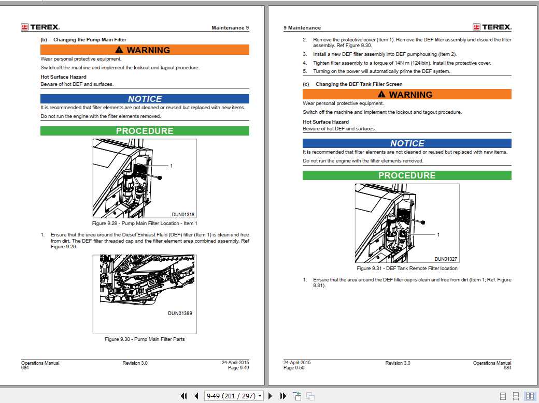Screen dimensions: 539x403
Task: Click the previous view history icon
Action: pyautogui.click(x=297, y=396)
